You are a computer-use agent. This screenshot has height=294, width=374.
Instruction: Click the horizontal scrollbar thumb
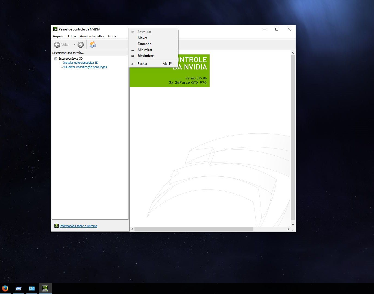[x=194, y=229]
